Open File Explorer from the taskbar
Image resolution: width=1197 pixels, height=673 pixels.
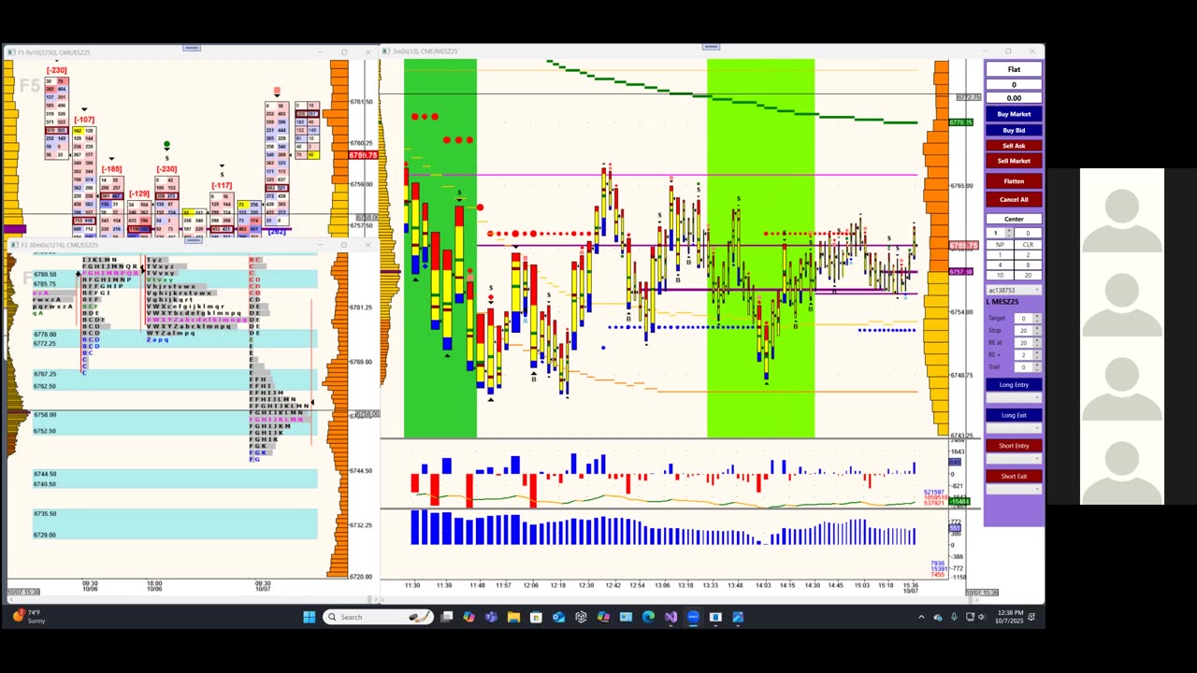point(513,617)
